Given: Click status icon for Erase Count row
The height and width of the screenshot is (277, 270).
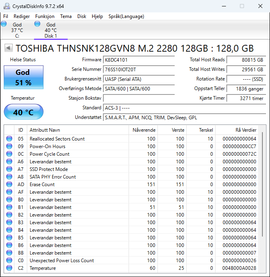Looking at the screenshot, I should [x=9, y=184].
